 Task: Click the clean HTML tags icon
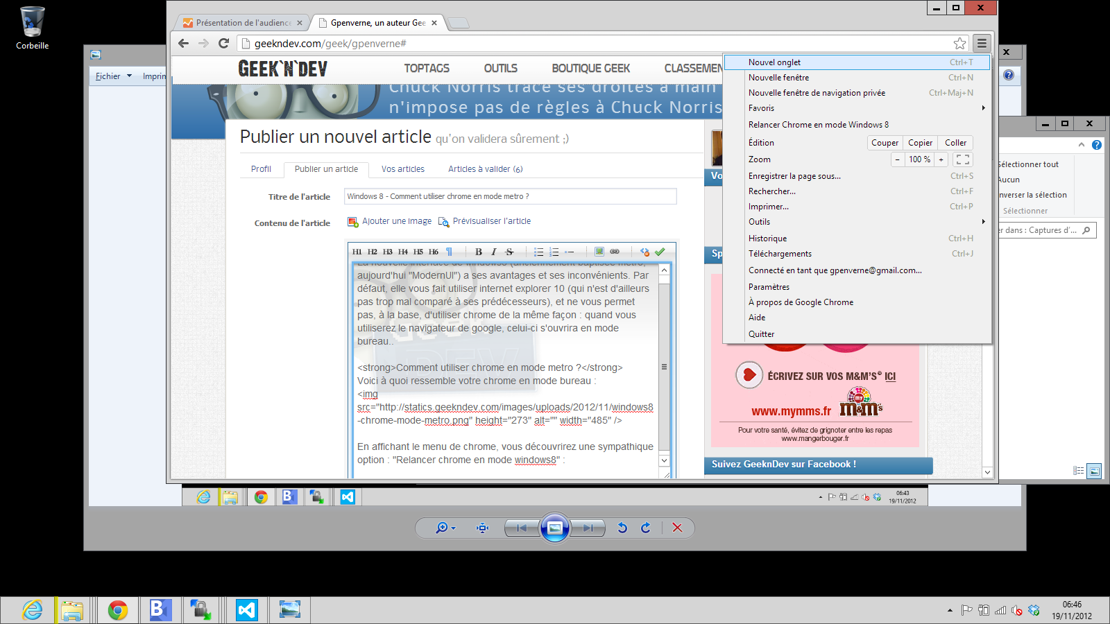point(644,252)
